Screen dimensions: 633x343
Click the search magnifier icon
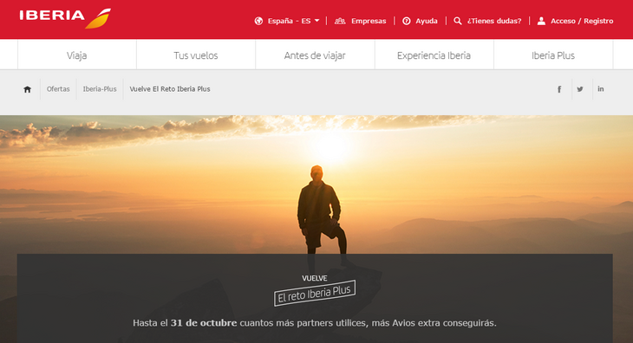coord(457,21)
